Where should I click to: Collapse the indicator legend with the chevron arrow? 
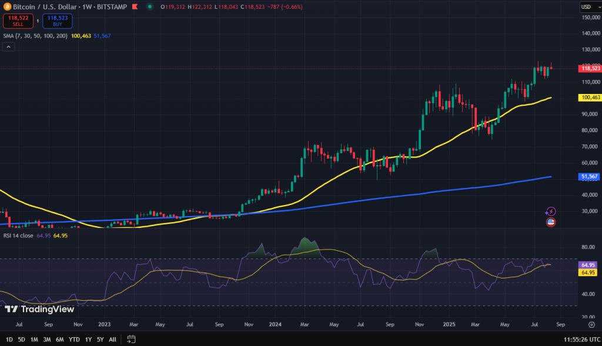coord(8,46)
